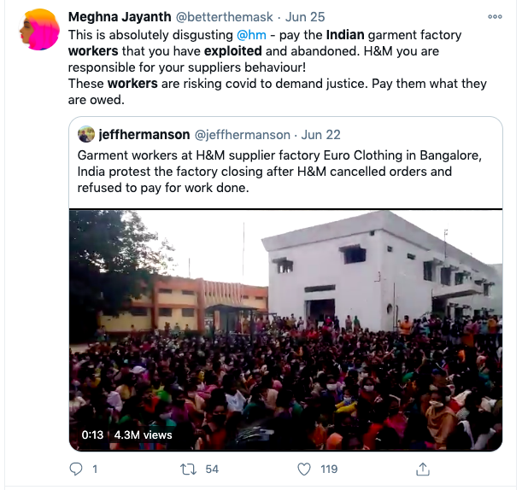
Task: Click the 119 likes count
Action: [329, 469]
